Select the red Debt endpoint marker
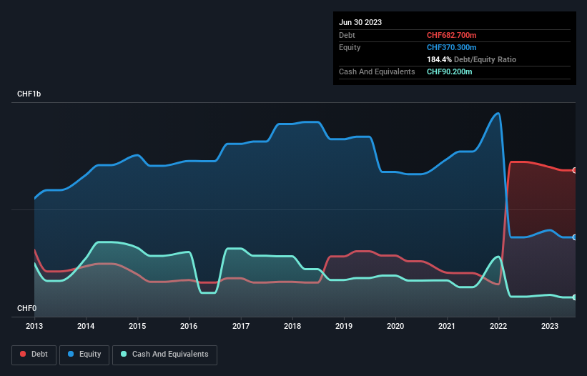The image size is (587, 376). [575, 170]
